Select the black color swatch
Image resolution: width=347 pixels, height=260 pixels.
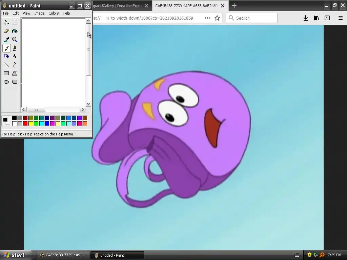click(14, 118)
